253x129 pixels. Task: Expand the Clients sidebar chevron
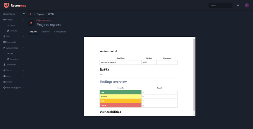click(23, 70)
